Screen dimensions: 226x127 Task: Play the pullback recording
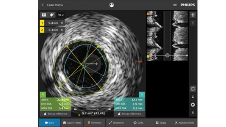193,105
